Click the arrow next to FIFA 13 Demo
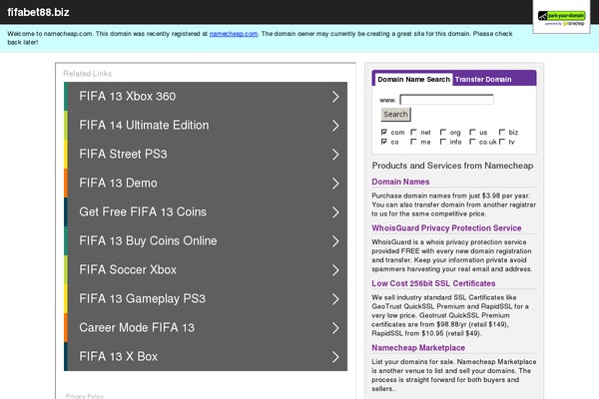 (335, 184)
